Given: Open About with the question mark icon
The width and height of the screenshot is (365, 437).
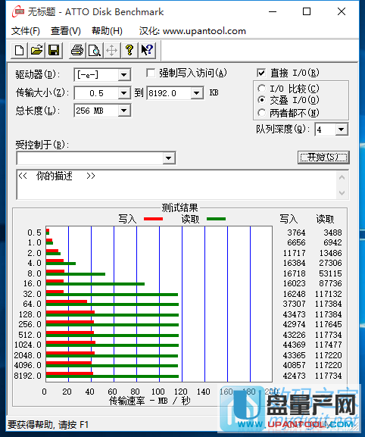Looking at the screenshot, I should point(129,51).
